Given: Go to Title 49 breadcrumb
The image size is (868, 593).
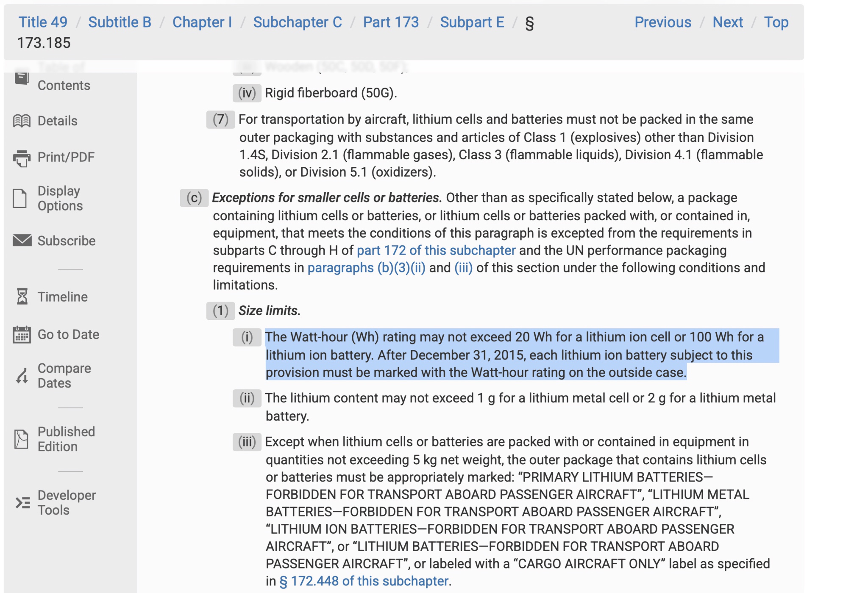Looking at the screenshot, I should tap(43, 22).
